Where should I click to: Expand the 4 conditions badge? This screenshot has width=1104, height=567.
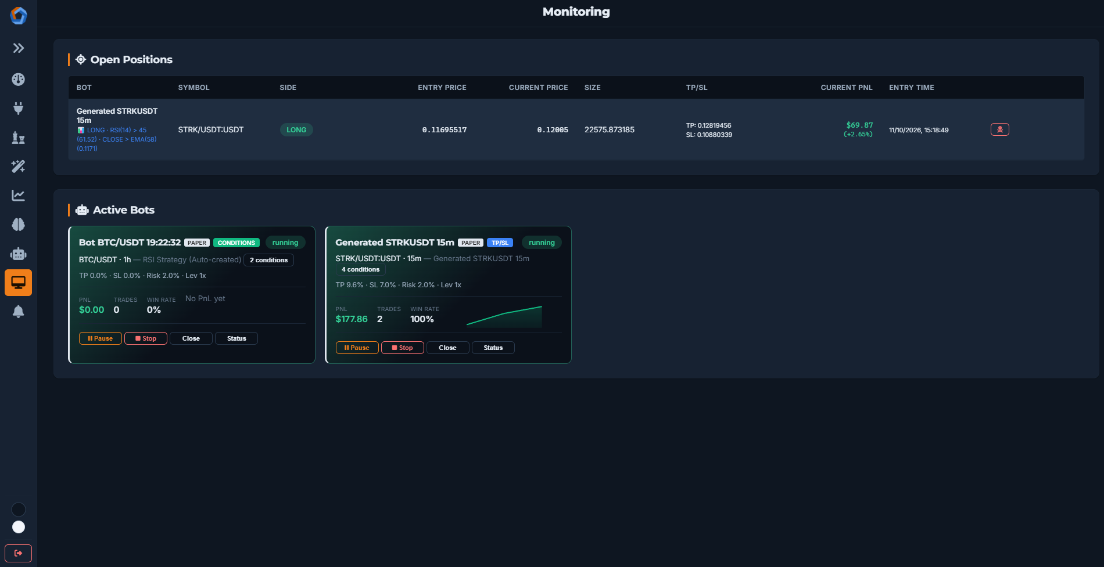point(360,269)
